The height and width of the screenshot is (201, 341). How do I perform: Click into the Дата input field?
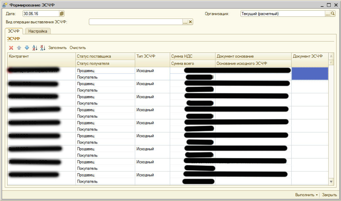40,14
